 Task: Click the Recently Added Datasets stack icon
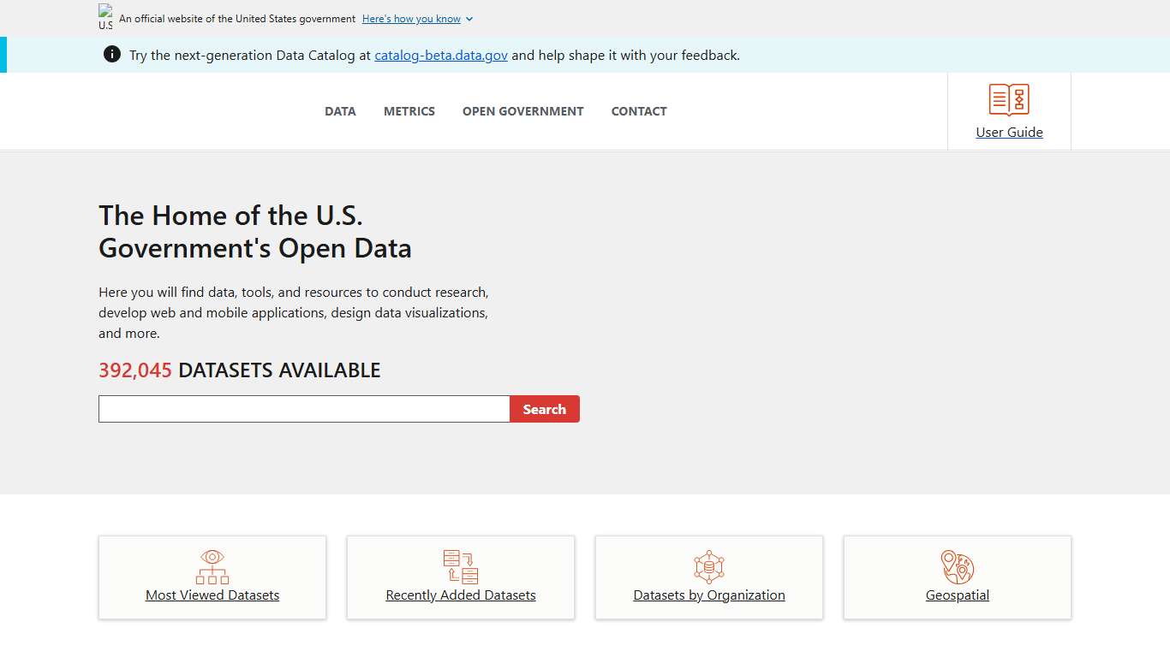point(460,566)
